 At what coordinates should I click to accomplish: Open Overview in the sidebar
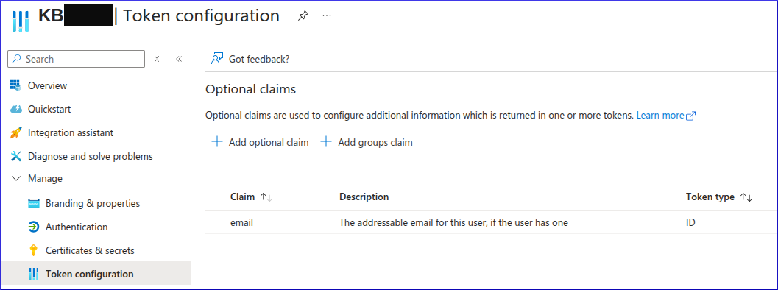[47, 85]
